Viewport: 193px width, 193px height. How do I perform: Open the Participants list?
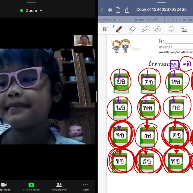pyautogui.click(x=59, y=186)
